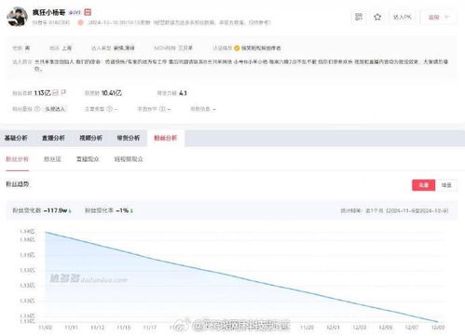465x336 pixels.
Task: Switch chart to 增量 view
Action: 446,185
